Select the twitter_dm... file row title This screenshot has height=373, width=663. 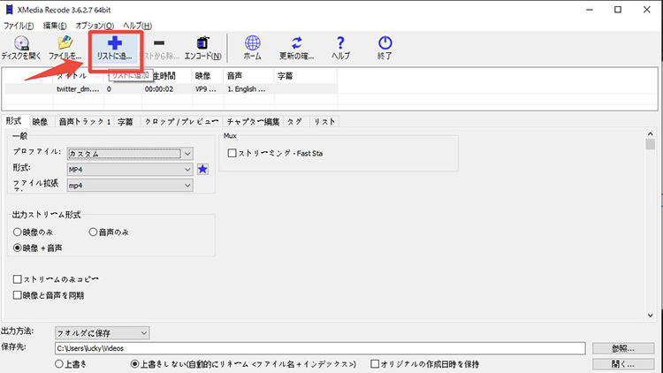point(78,89)
